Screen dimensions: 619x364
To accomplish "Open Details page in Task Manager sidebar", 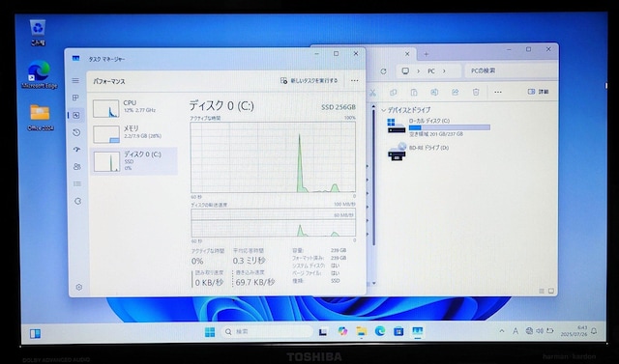I will click(77, 184).
